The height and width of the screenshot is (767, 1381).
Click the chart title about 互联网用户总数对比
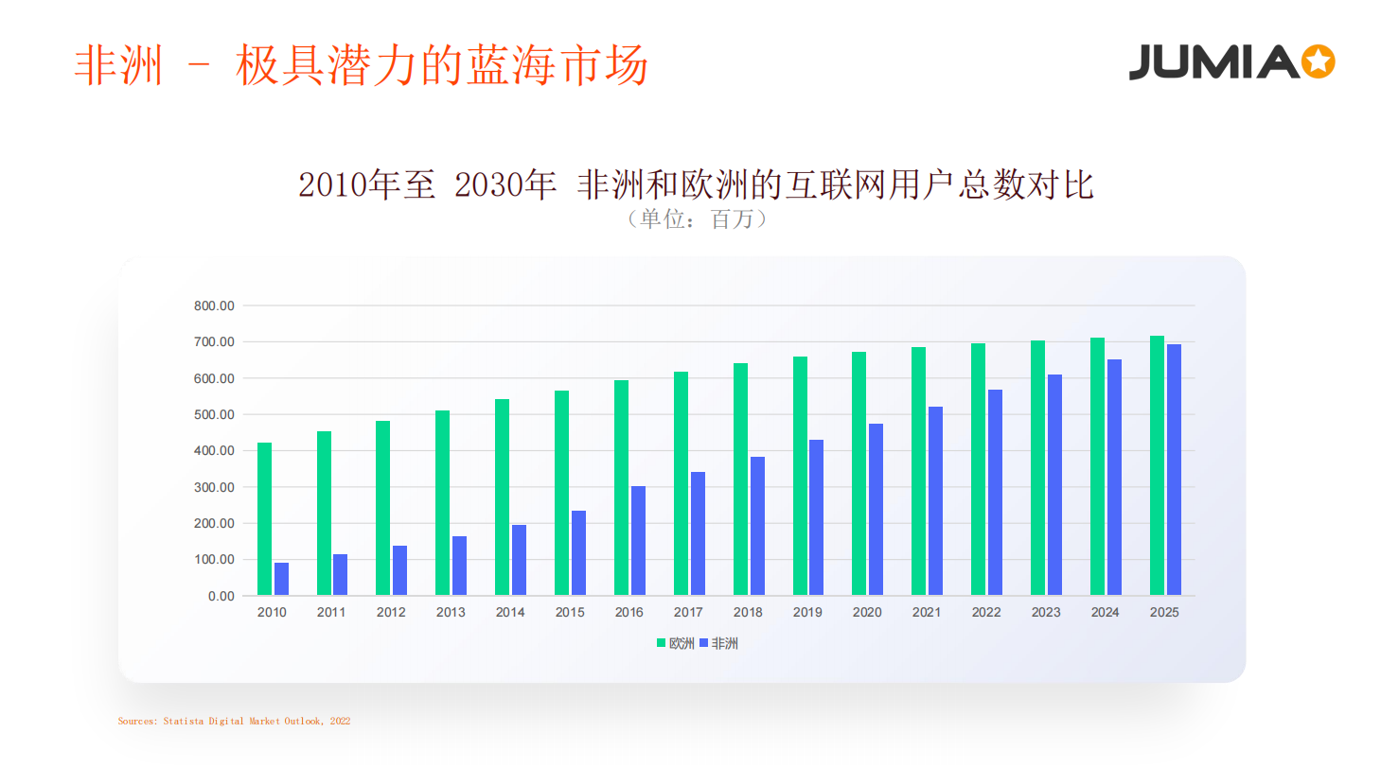coord(696,184)
